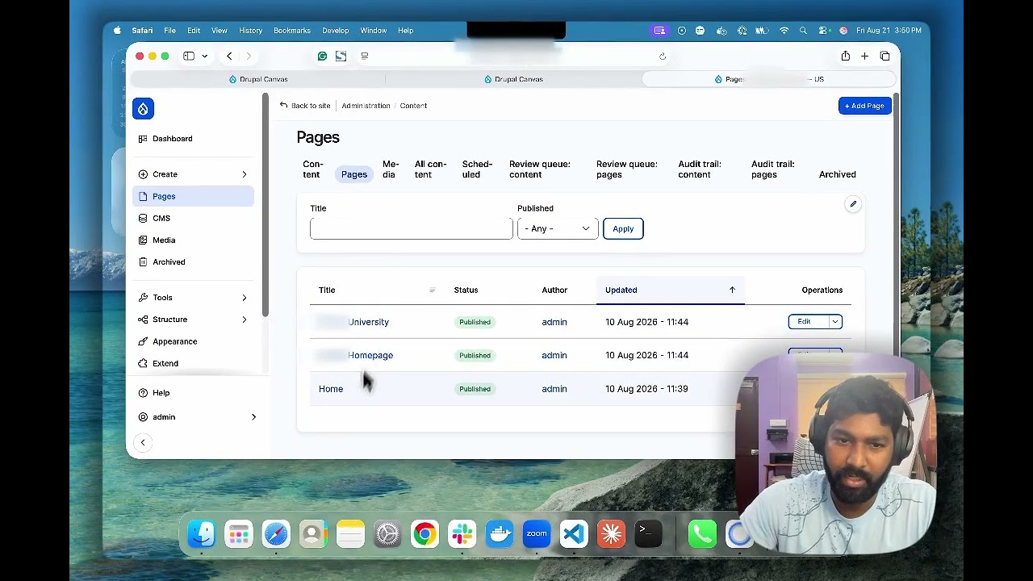Click the pencil edit icon on filter panel
The width and height of the screenshot is (1033, 581).
click(x=853, y=204)
